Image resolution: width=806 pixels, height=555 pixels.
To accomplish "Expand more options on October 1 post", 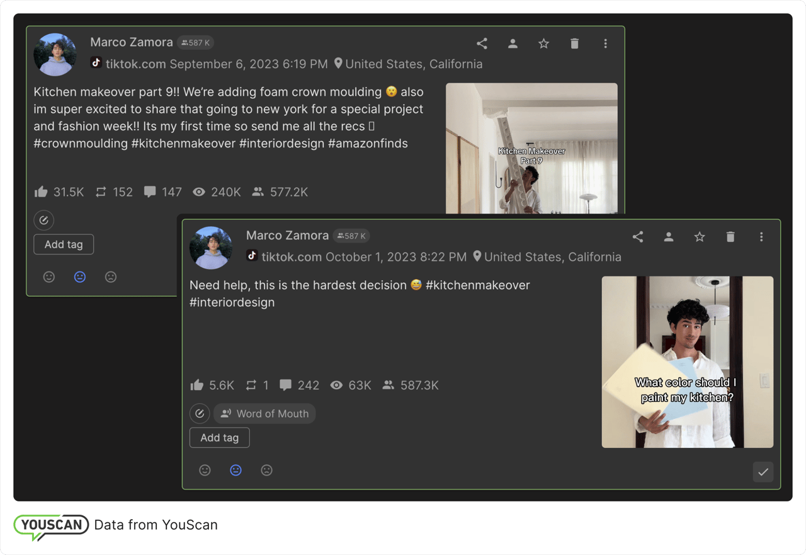I will pos(761,237).
